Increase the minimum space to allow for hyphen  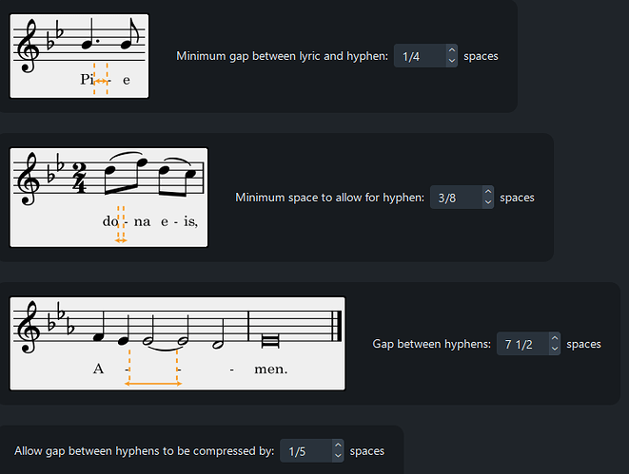[x=487, y=193]
